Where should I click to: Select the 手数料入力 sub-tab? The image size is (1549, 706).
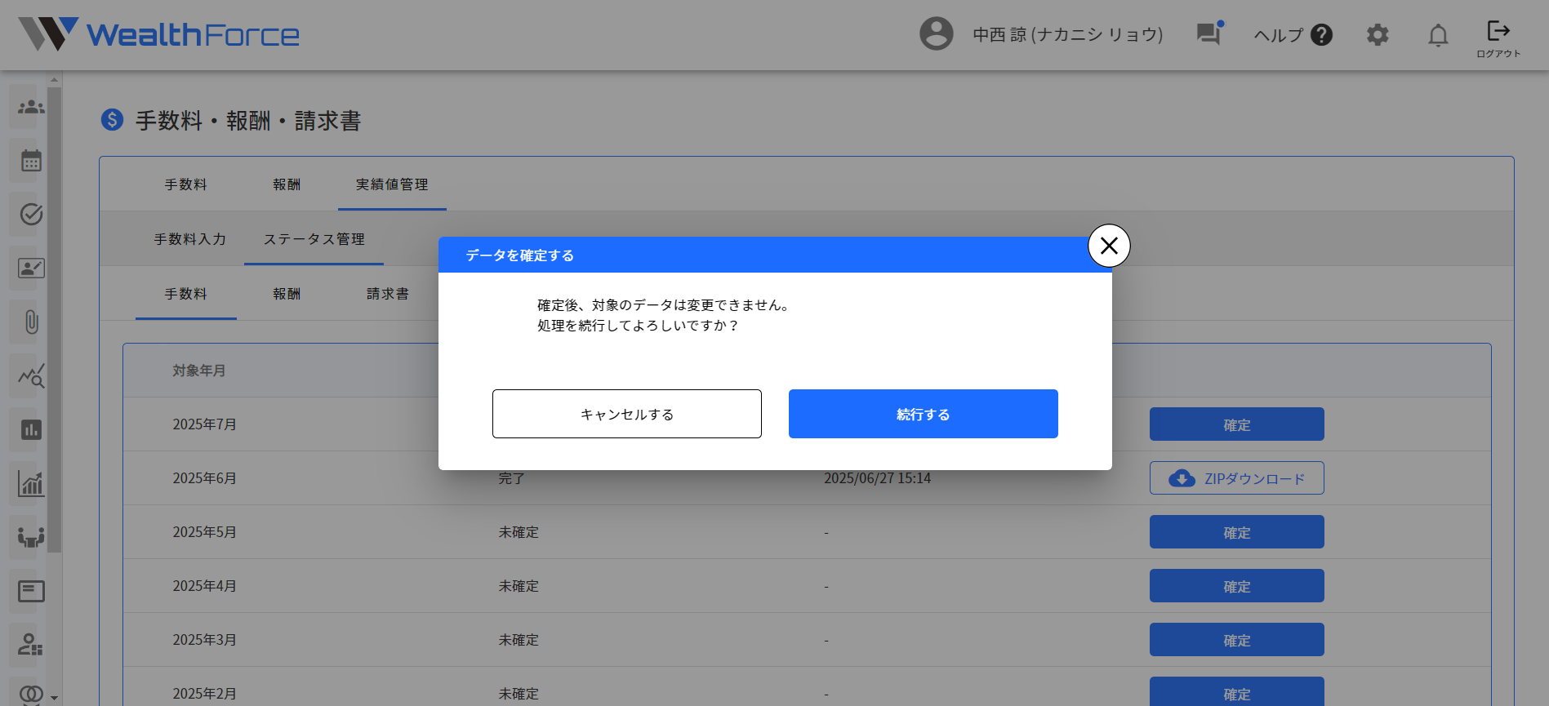pyautogui.click(x=190, y=239)
